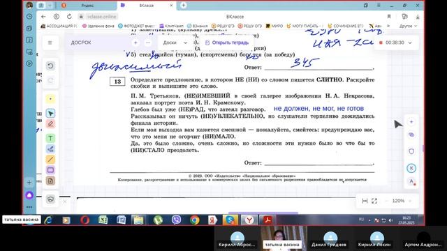The image size is (447, 251).
Task: Decrease the zoom level from 120%
Action: point(387,201)
